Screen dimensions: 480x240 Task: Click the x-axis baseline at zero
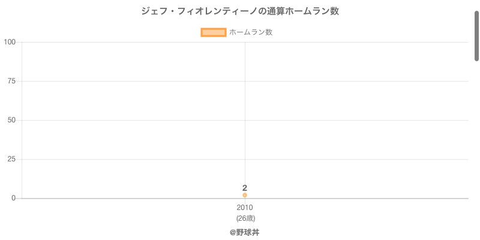[x=245, y=199]
